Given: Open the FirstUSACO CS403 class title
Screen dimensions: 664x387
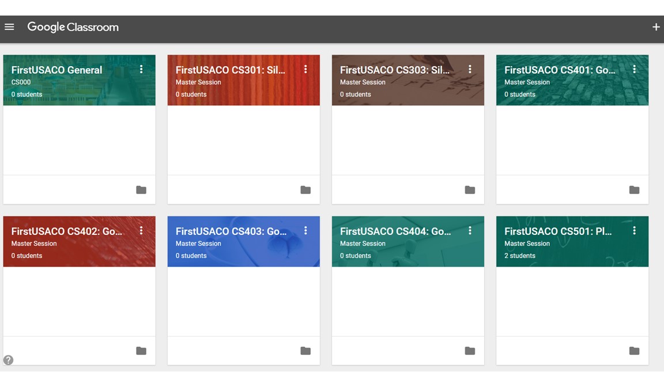Looking at the screenshot, I should tap(231, 232).
